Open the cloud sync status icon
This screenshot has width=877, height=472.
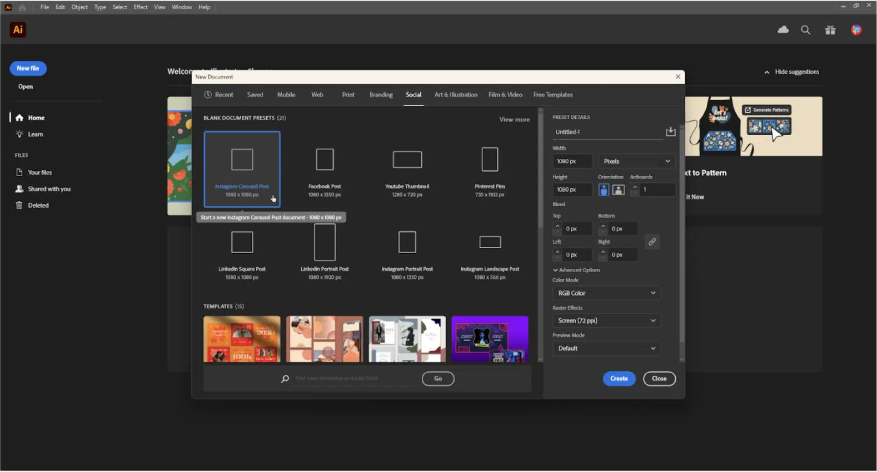[783, 30]
